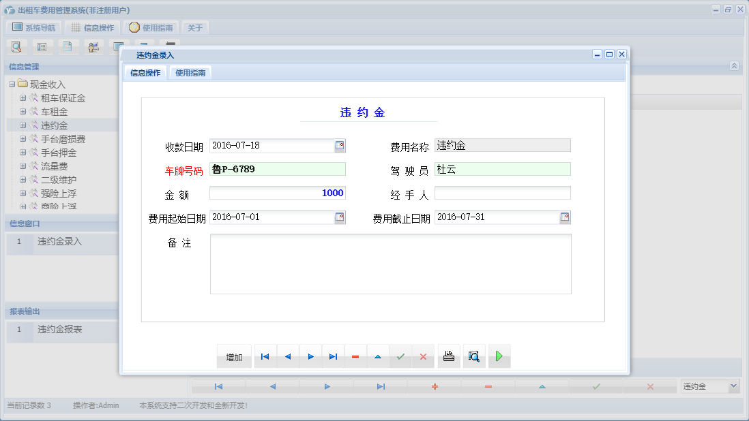The image size is (749, 421).
Task: Open the 系统导航 menu
Action: click(x=33, y=27)
